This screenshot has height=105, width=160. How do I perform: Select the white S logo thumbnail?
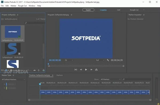click(13, 64)
